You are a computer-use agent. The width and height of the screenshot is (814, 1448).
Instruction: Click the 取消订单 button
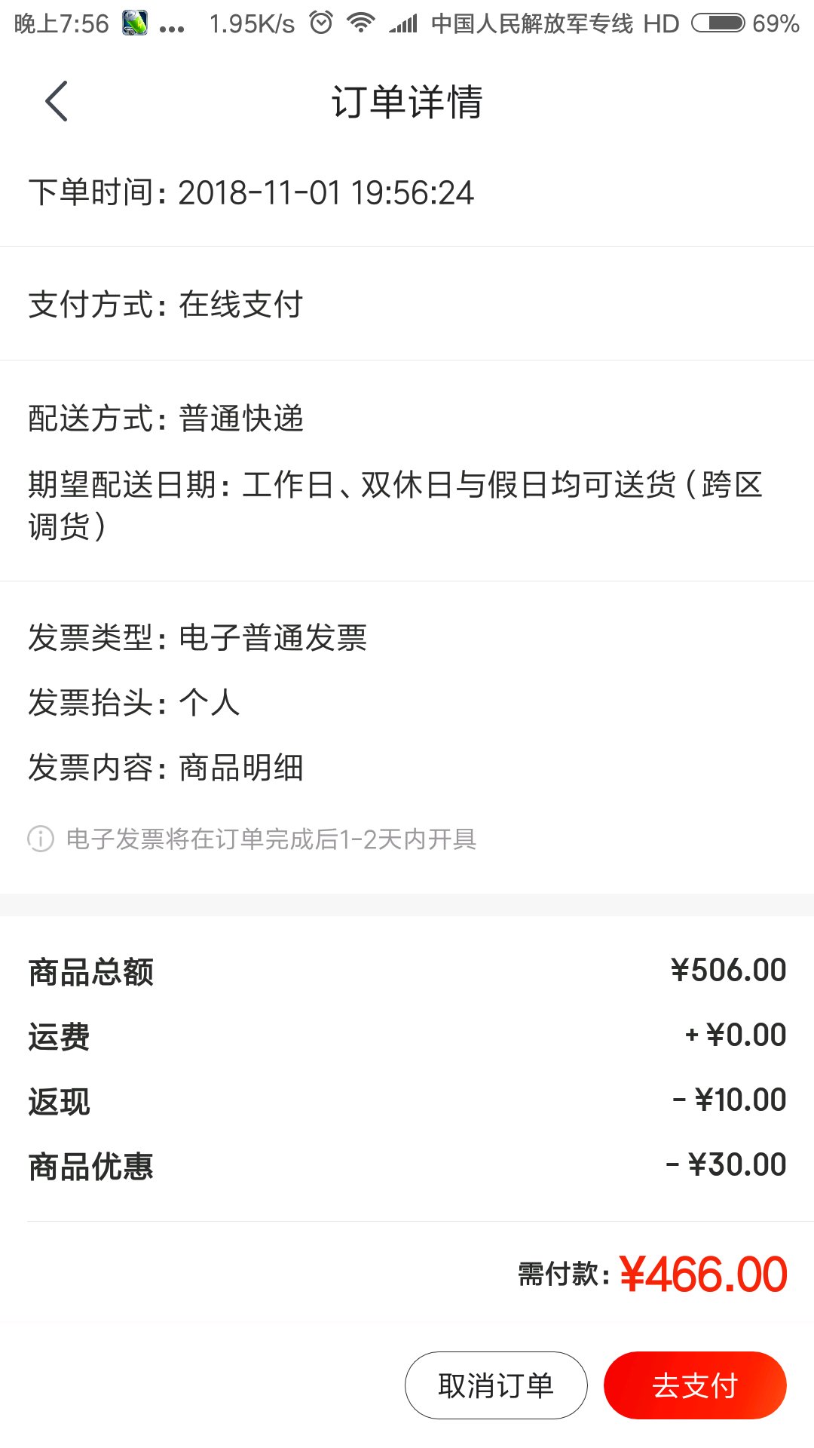coord(496,1385)
